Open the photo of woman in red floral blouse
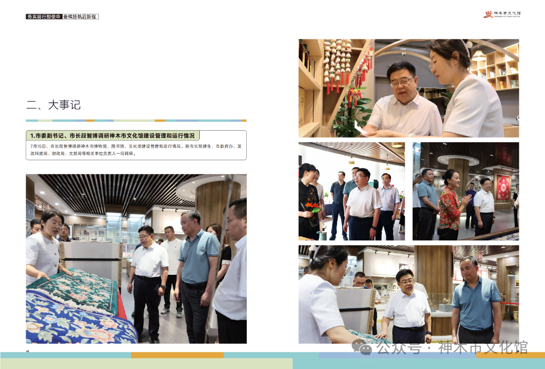This screenshot has height=369, width=545. tap(466, 191)
